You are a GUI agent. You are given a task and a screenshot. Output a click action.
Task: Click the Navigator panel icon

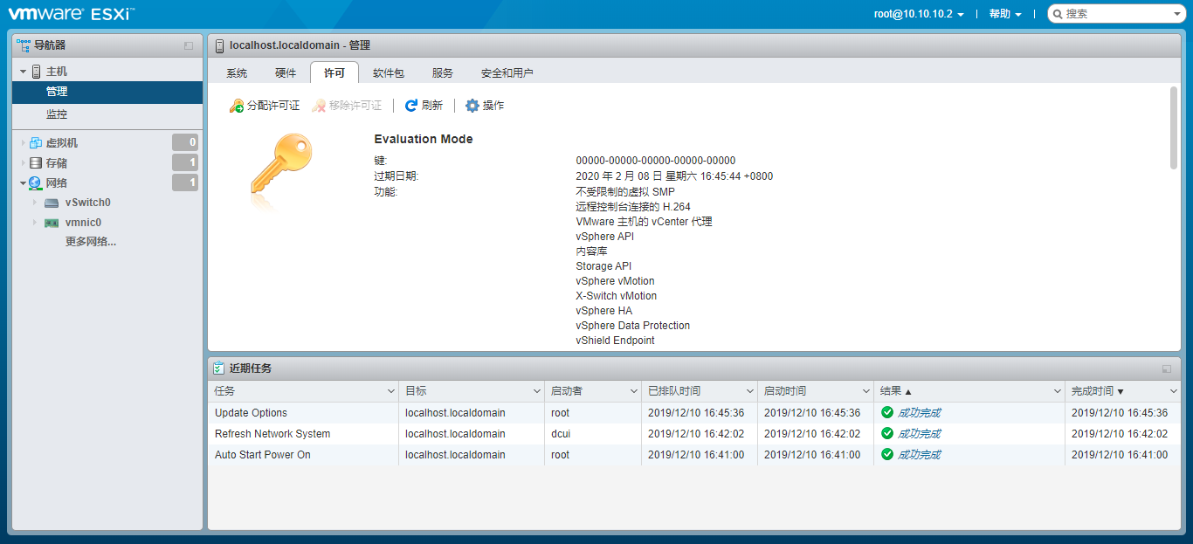(x=24, y=45)
